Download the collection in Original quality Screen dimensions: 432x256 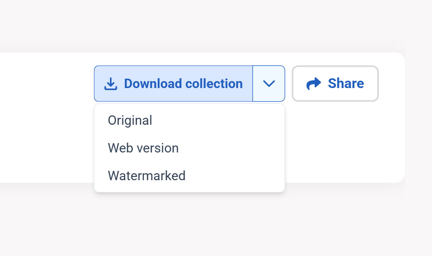coord(190,120)
